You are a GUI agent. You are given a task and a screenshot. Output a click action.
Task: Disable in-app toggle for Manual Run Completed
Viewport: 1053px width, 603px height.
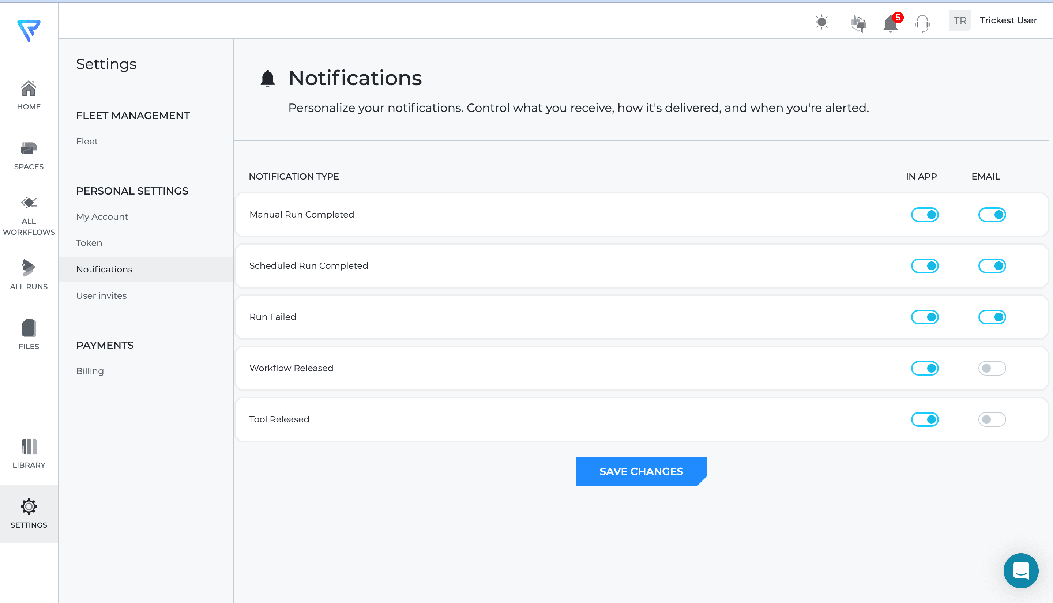(925, 215)
